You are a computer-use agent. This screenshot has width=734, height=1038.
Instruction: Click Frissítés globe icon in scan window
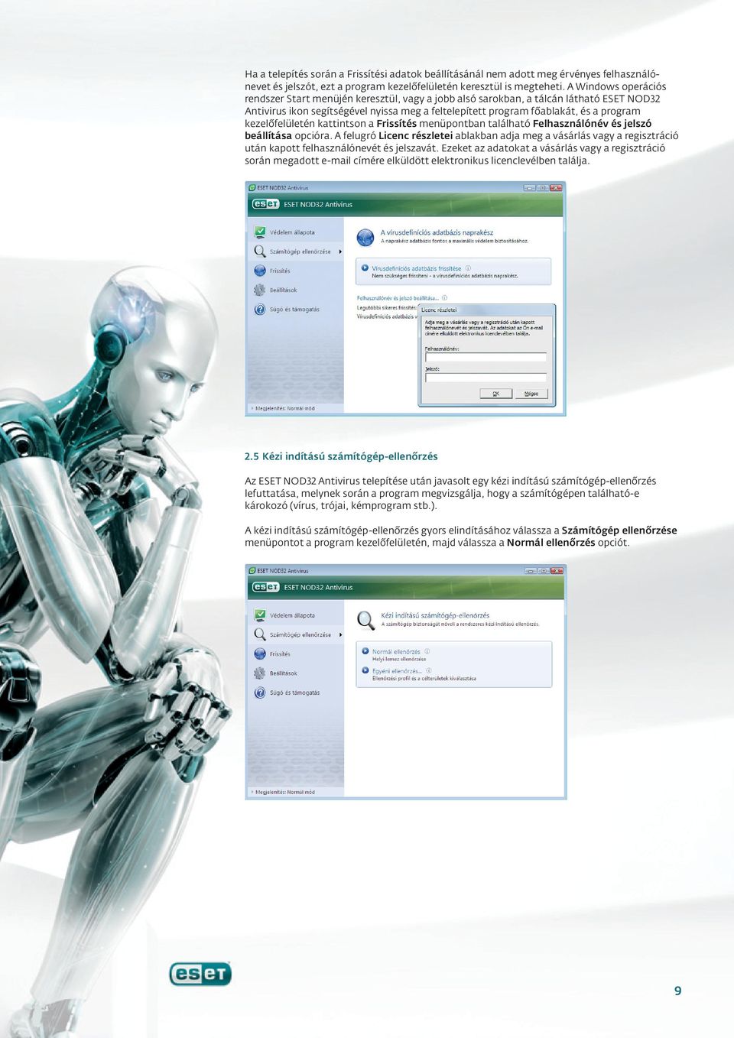click(x=260, y=654)
